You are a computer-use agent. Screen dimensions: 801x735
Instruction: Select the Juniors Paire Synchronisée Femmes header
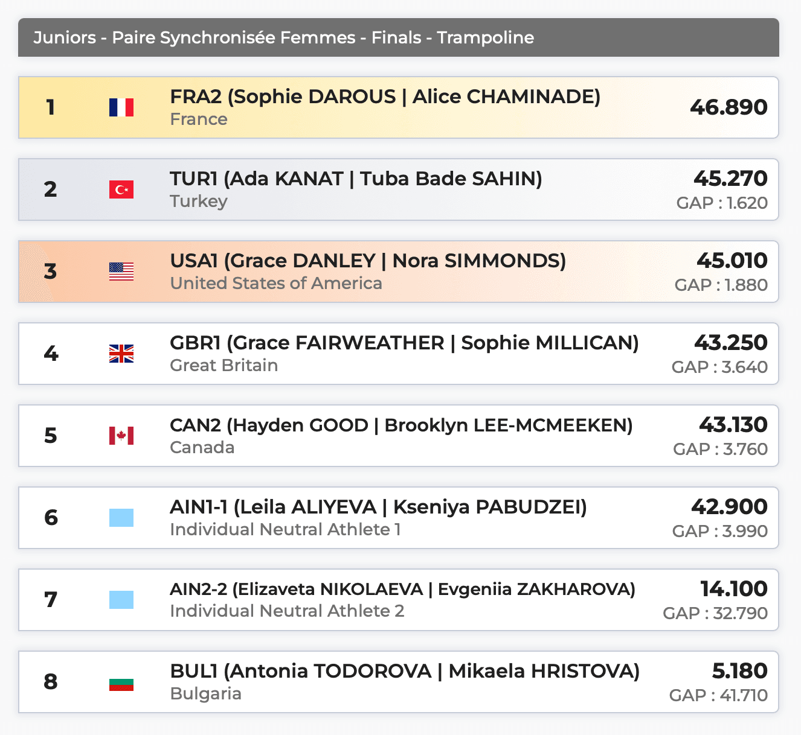[284, 37]
